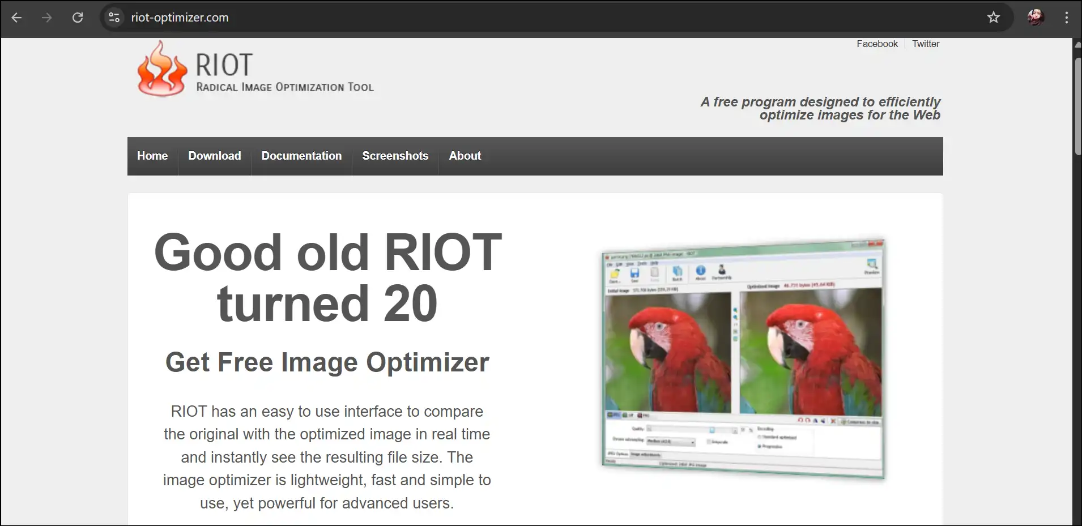Open the Home menu item
The height and width of the screenshot is (526, 1082).
[x=152, y=156]
